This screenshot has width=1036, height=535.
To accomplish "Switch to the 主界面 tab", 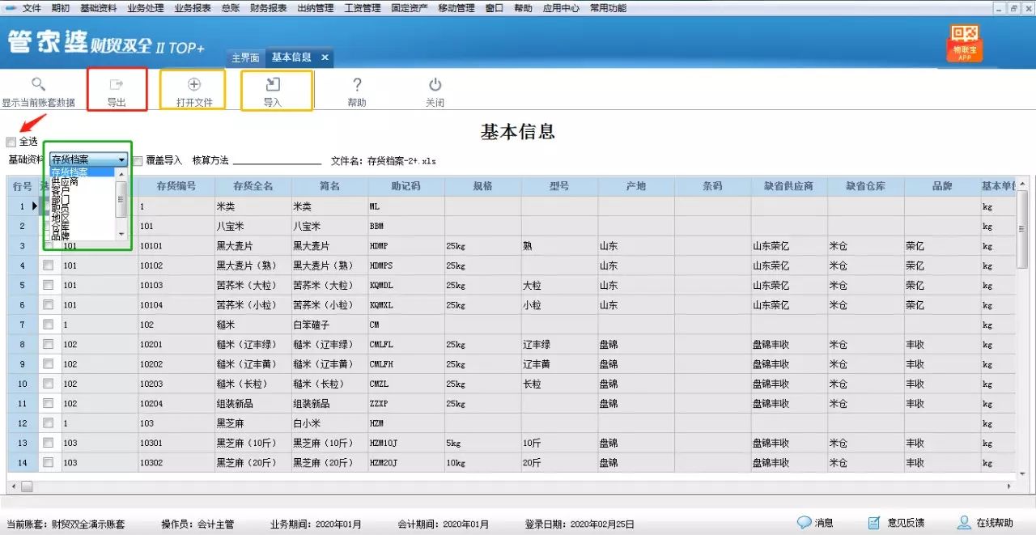I will (244, 57).
